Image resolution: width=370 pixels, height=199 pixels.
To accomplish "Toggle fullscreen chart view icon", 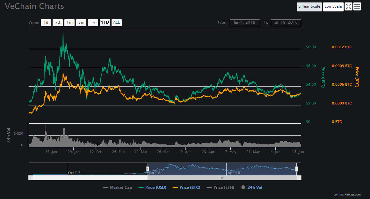I will point(348,7).
